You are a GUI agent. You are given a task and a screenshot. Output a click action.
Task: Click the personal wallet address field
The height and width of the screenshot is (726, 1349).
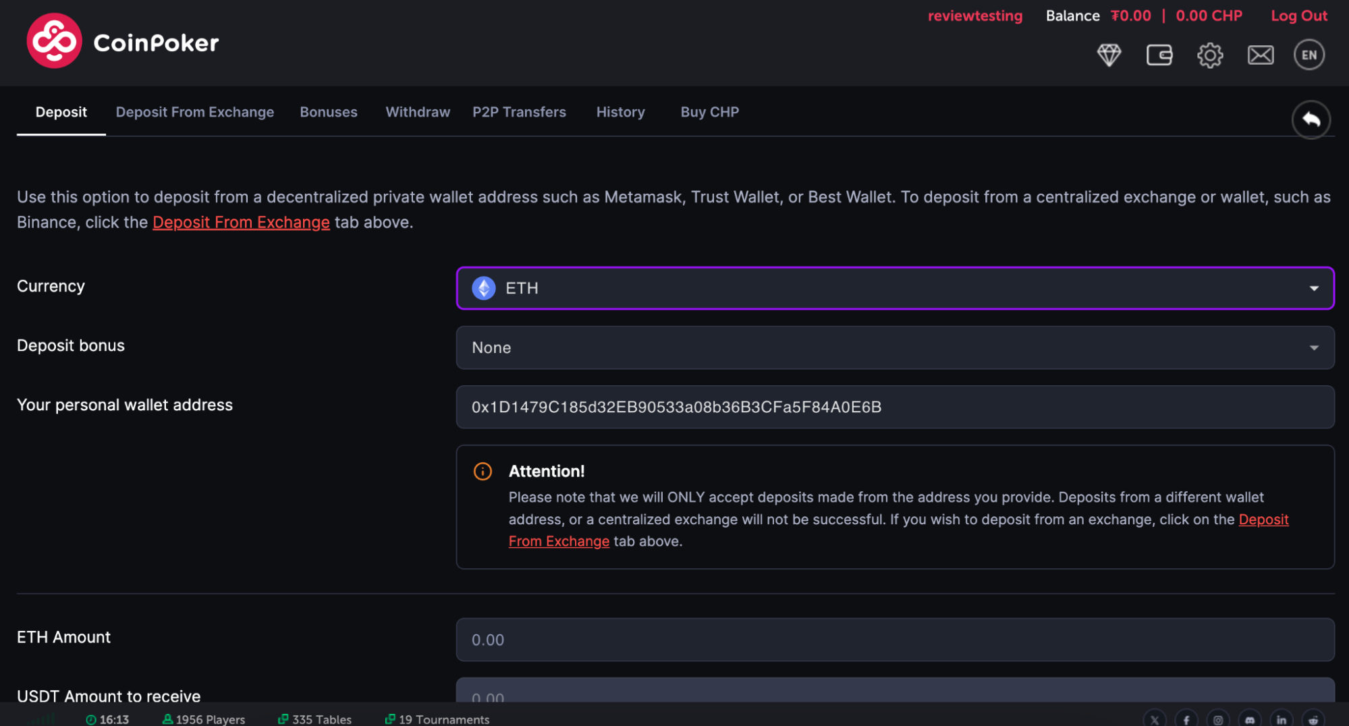click(895, 407)
